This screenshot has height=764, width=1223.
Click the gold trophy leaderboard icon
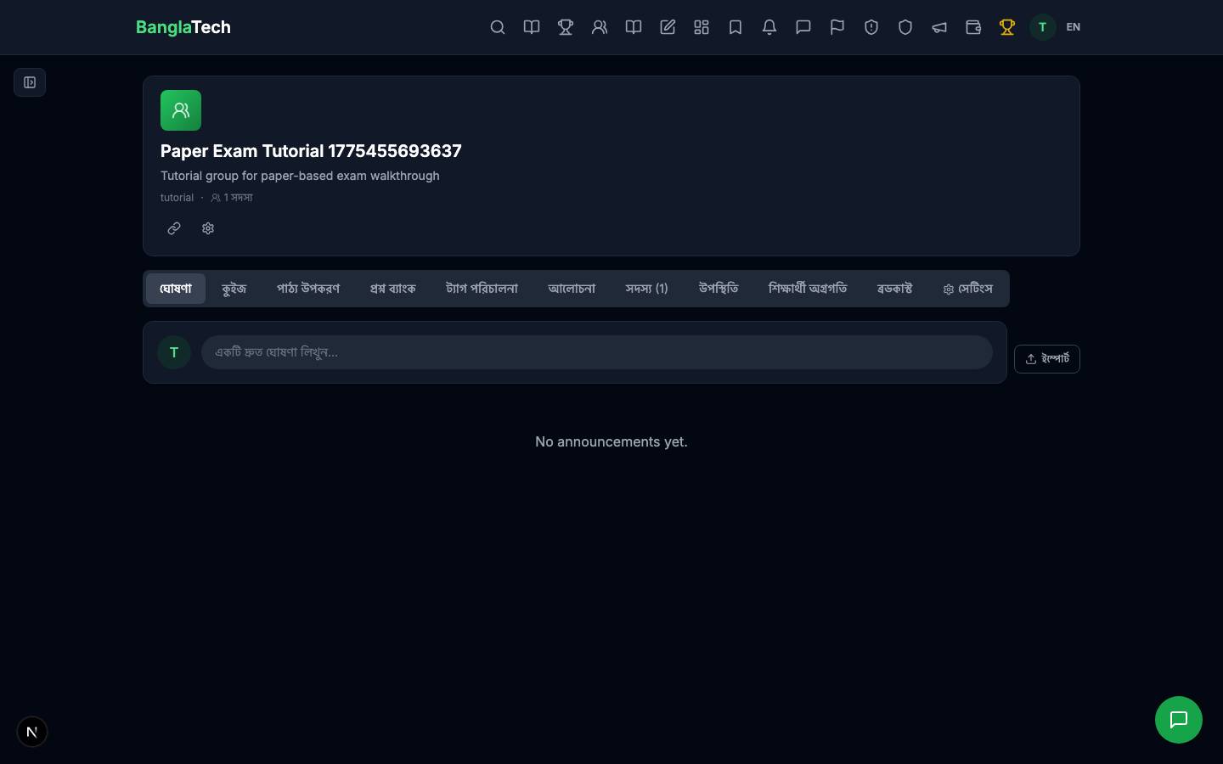(x=1007, y=27)
